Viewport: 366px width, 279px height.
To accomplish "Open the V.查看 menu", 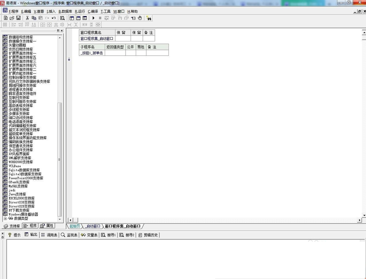I will (x=39, y=11).
